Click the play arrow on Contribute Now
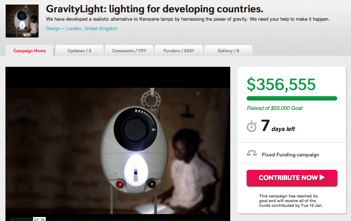Viewport: 351px width, 221px height. (322, 177)
